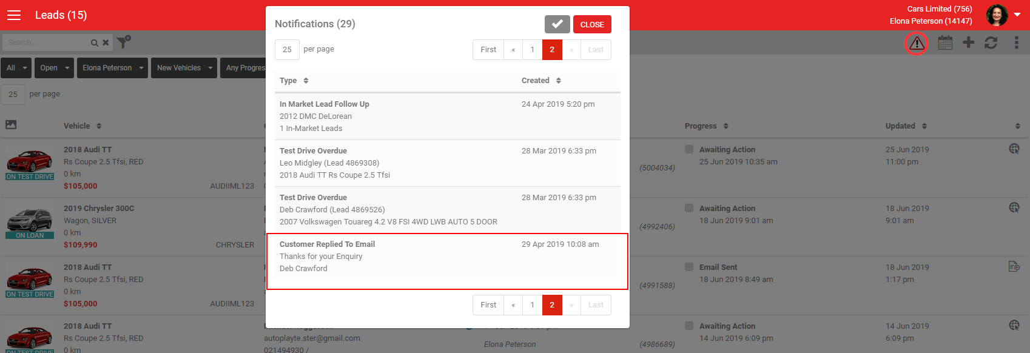Screen dimensions: 1030x353
Task: Click the notifications warning triangle icon
Action: [x=917, y=43]
